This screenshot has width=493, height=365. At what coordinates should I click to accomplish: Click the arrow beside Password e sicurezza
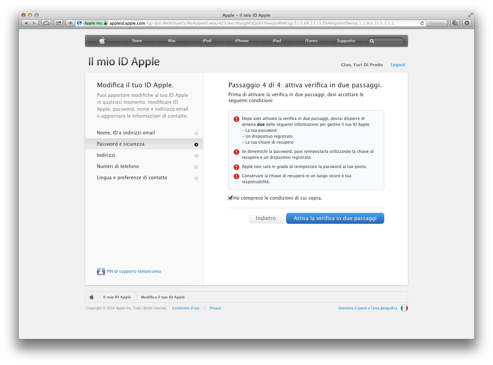click(x=196, y=145)
